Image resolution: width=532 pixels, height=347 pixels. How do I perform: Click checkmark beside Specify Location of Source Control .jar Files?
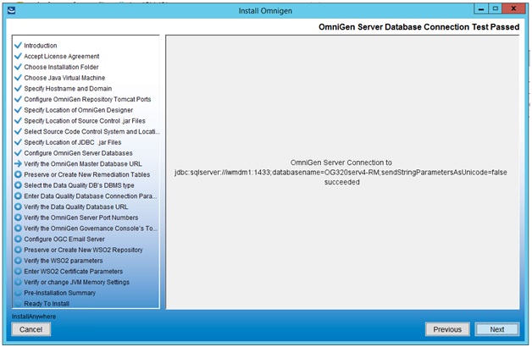click(19, 121)
